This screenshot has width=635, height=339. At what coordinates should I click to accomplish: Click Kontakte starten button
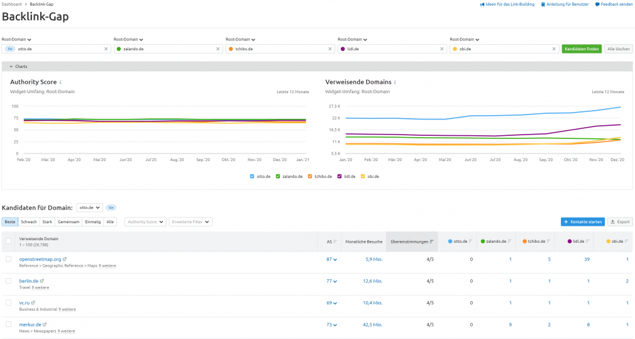click(x=583, y=222)
